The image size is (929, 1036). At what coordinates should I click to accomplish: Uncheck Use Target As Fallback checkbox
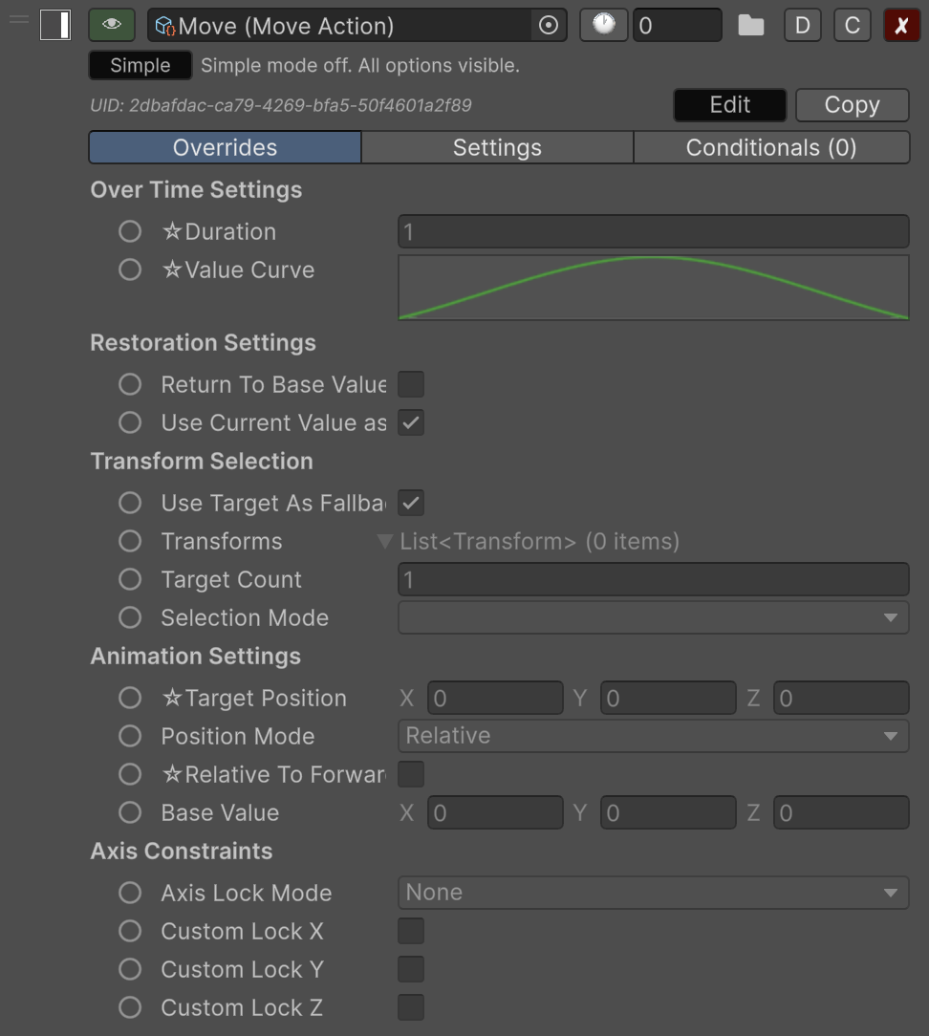click(411, 504)
